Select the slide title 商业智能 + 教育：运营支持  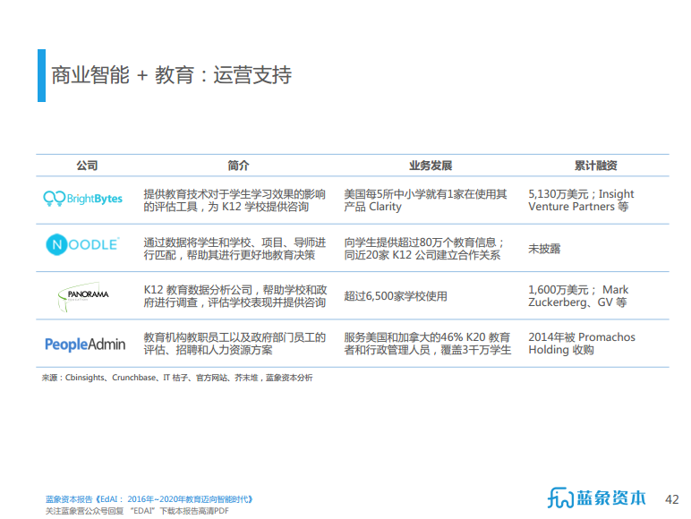172,75
